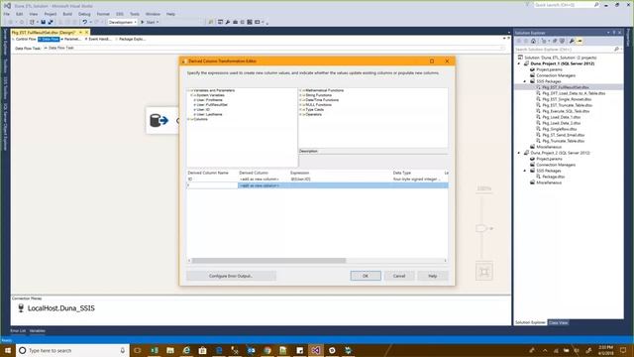634x357 pixels.
Task: Click the @[User::ID] expression cell
Action: pyautogui.click(x=341, y=178)
